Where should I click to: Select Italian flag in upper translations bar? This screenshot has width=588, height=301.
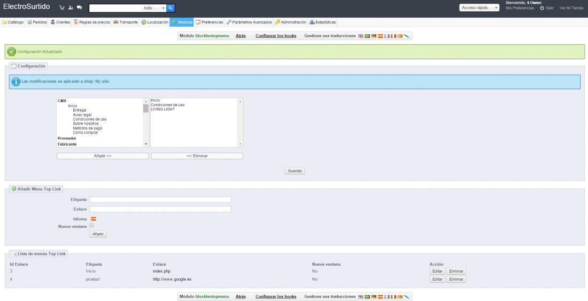pos(393,36)
